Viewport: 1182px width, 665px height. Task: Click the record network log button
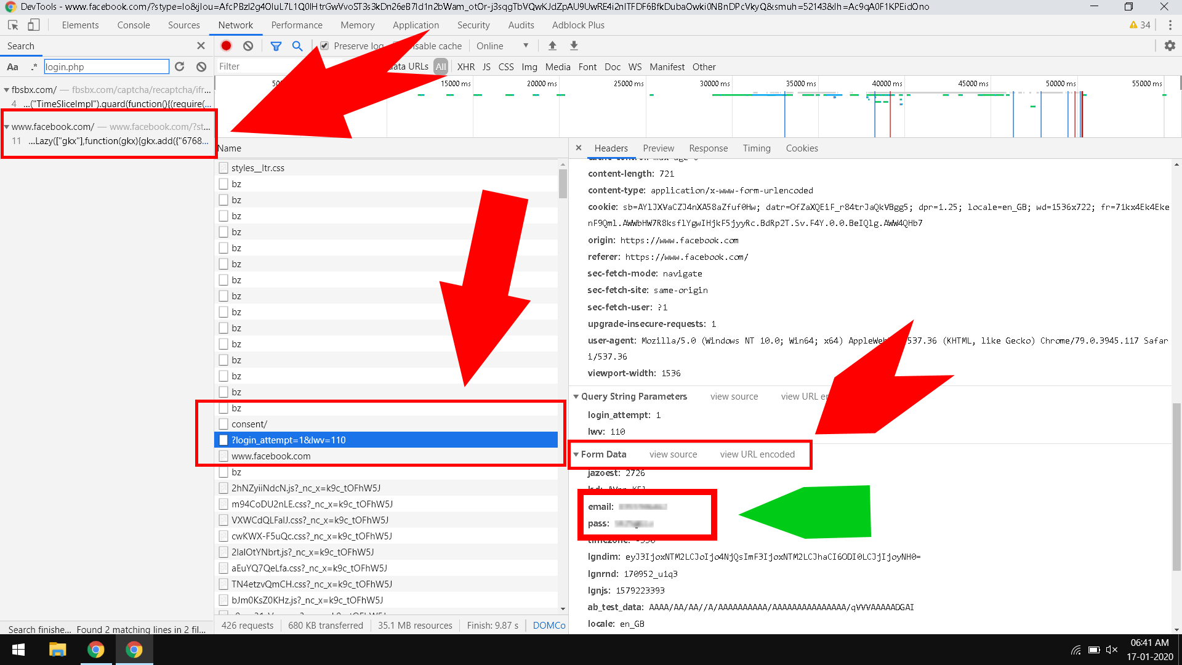tap(226, 46)
